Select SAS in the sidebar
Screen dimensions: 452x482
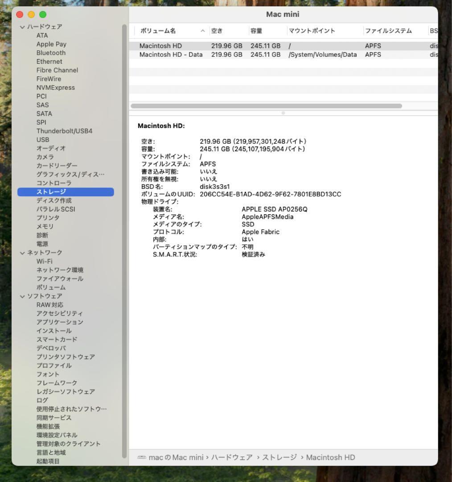click(x=42, y=105)
